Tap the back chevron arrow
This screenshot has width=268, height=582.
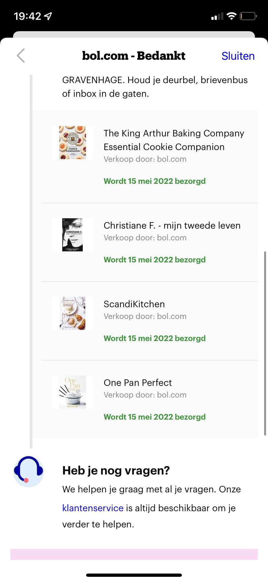pyautogui.click(x=21, y=56)
